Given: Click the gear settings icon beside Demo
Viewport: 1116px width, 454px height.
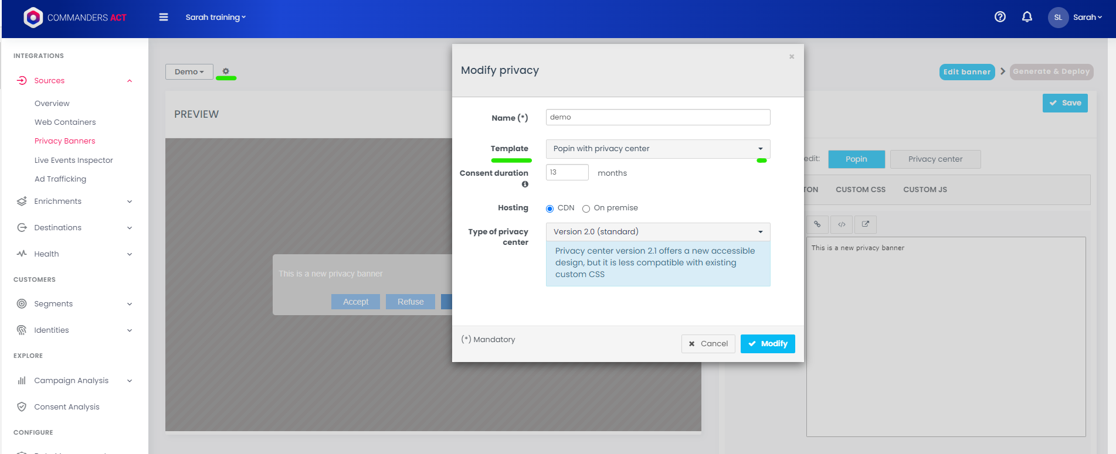Looking at the screenshot, I should tap(226, 71).
